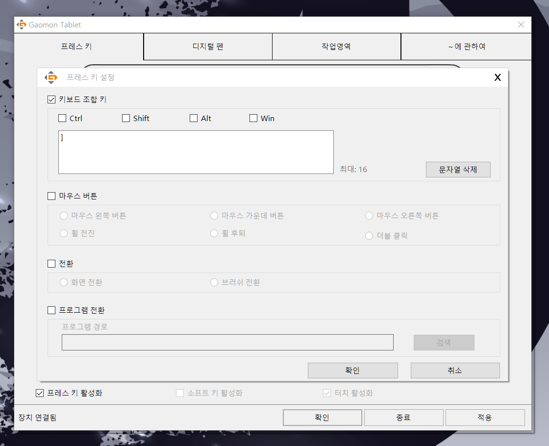This screenshot has width=549, height=446.
Task: Select 마우스 왼쪽 버튼 radio option
Action: coord(64,216)
